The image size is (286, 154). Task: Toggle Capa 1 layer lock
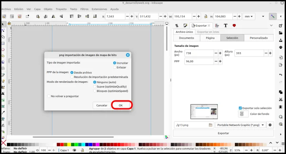82,150
